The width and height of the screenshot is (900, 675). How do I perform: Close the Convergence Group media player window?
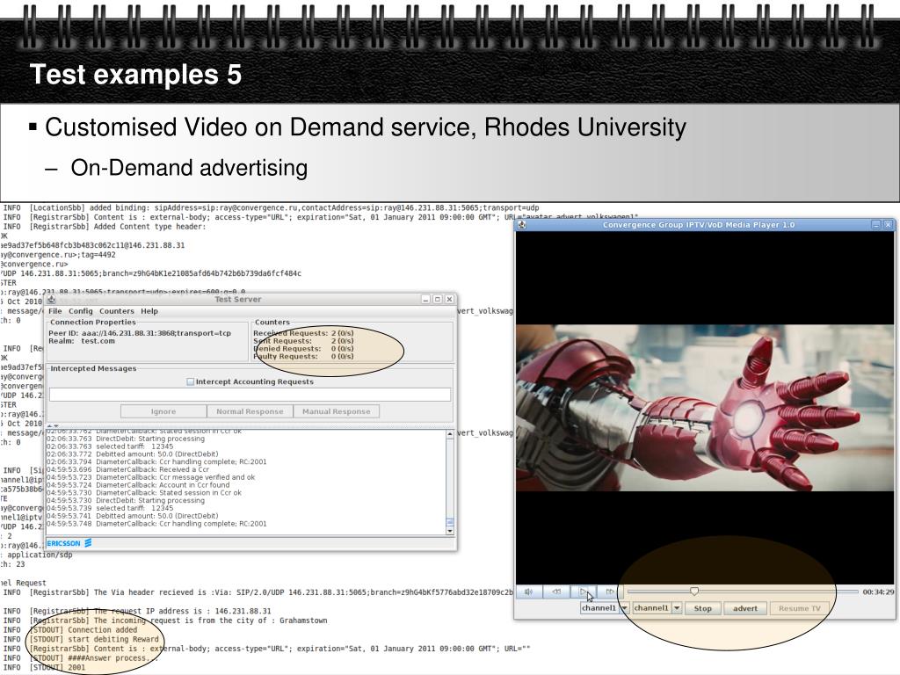(888, 225)
